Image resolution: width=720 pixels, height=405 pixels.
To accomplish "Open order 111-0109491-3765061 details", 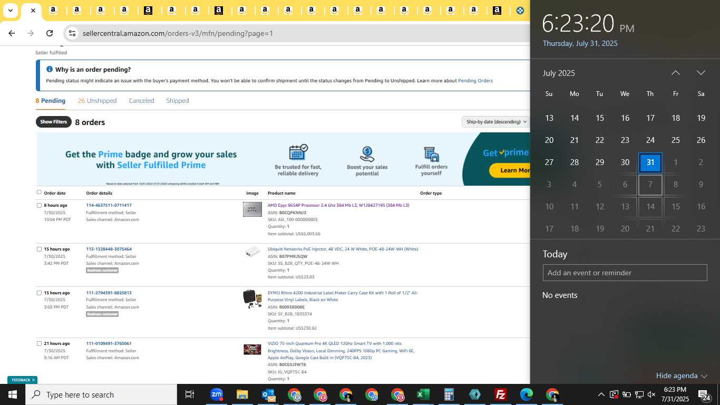I will [x=109, y=343].
